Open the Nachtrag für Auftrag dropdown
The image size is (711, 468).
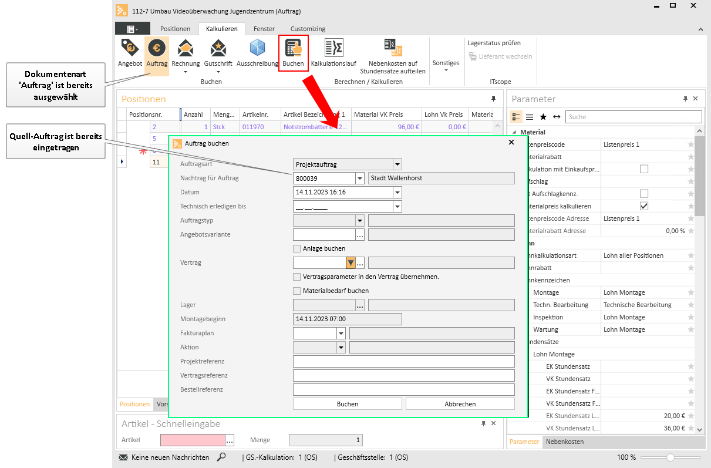point(360,179)
